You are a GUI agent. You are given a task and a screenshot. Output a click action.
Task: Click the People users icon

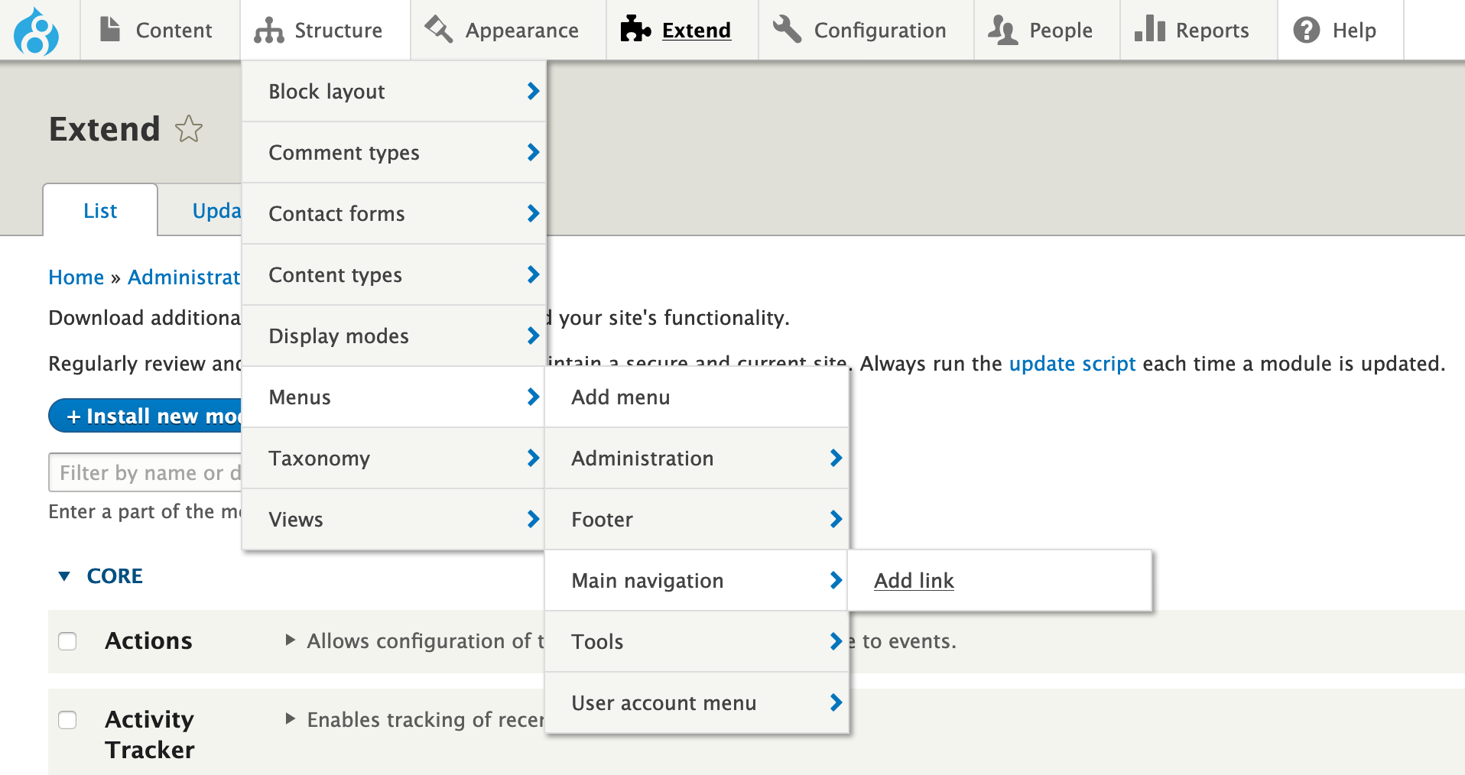pyautogui.click(x=1002, y=30)
